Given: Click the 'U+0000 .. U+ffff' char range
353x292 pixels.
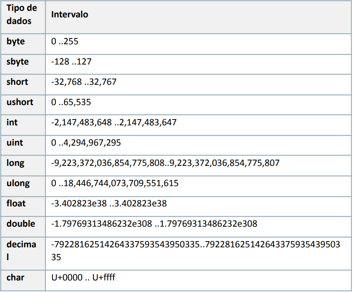Looking at the screenshot, I should click(83, 278).
